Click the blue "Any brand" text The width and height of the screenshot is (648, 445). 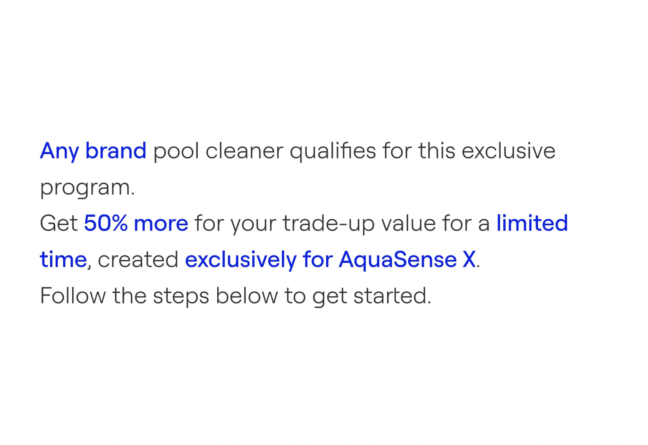[93, 151]
